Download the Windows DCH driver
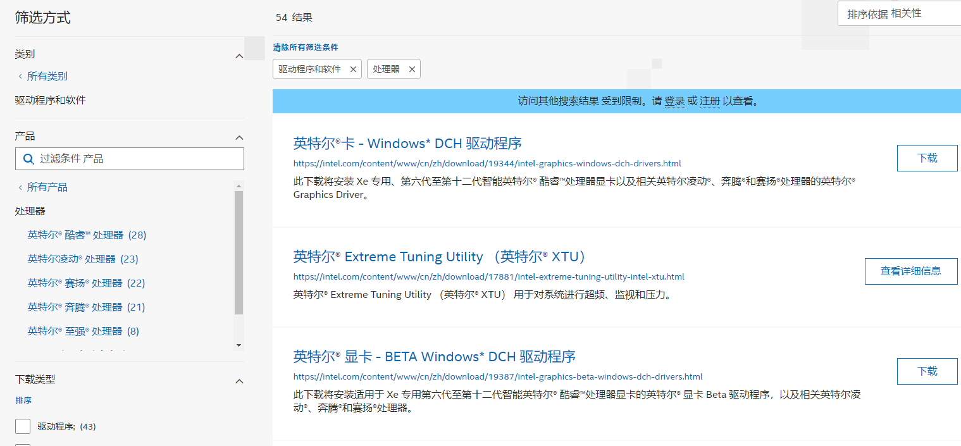The width and height of the screenshot is (961, 446). pyautogui.click(x=927, y=158)
